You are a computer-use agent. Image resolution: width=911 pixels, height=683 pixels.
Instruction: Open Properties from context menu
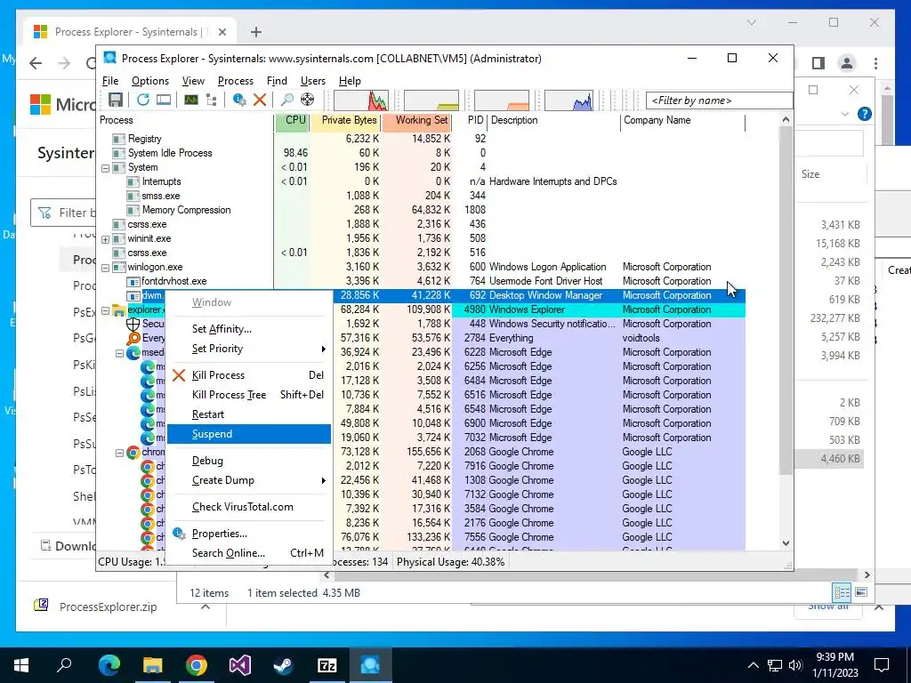pos(249,534)
